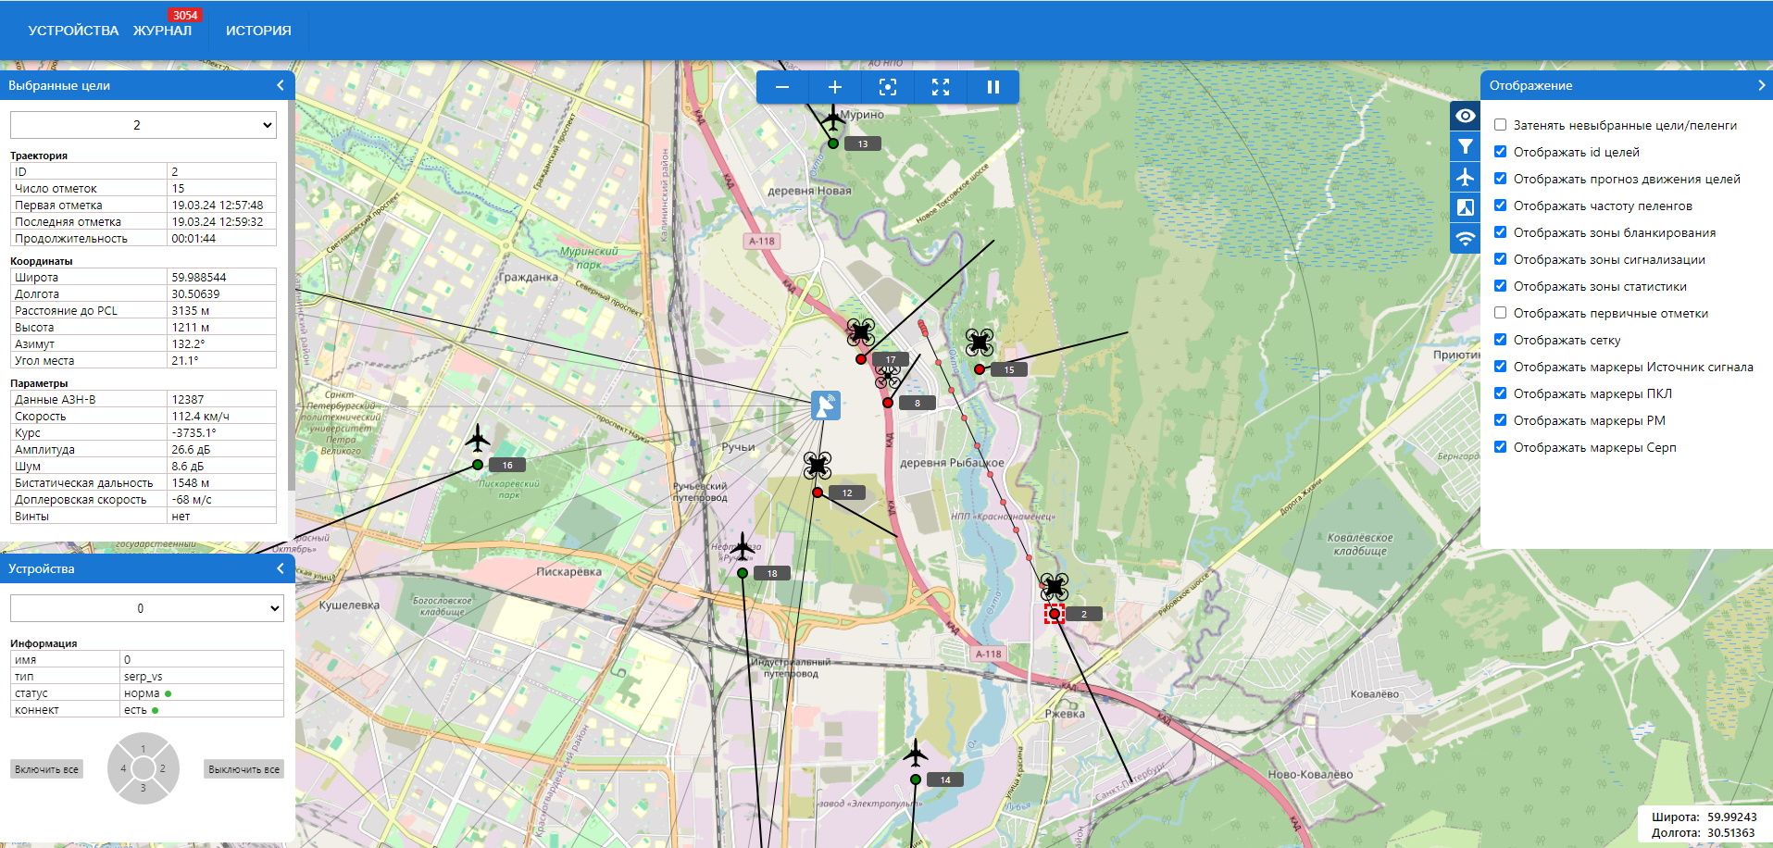Toggle 'Отображать частоту пеленгов' checkbox

(1500, 206)
